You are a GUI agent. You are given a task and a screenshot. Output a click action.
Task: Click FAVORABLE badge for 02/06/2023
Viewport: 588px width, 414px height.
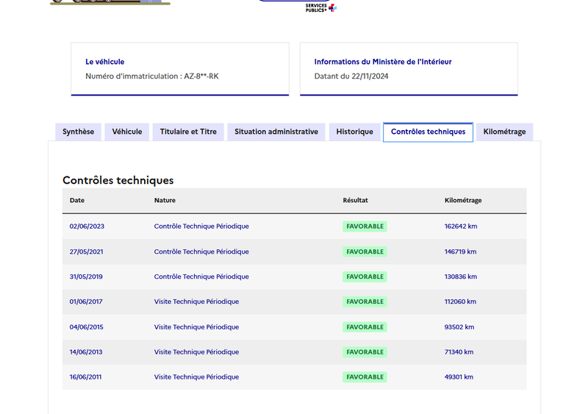365,226
